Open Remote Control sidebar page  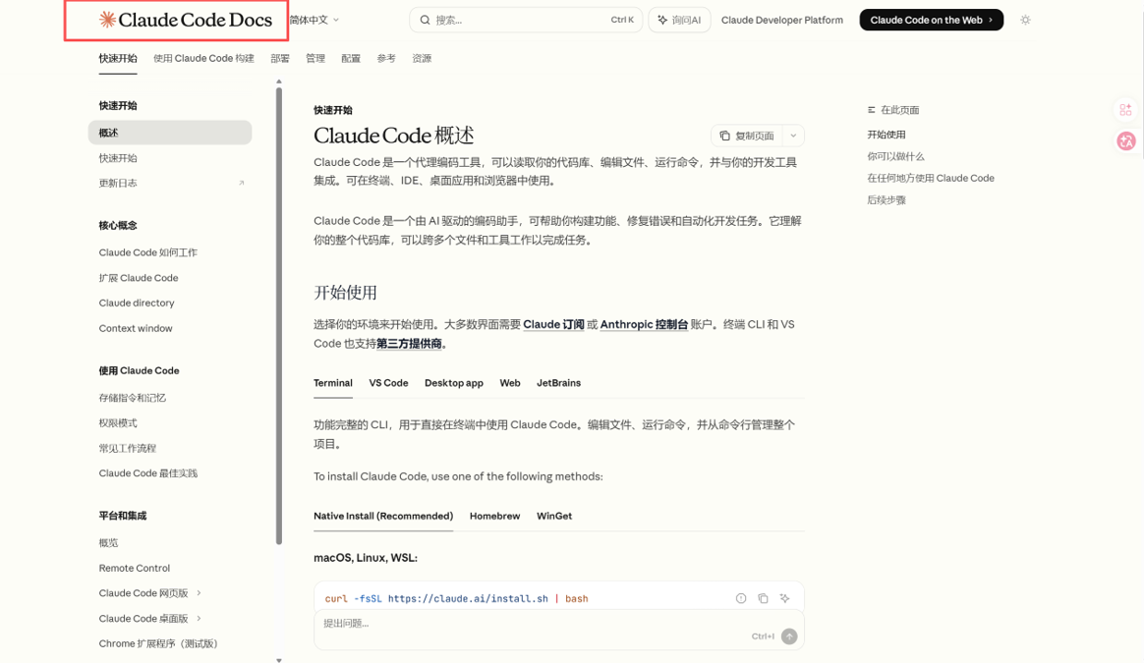coord(135,568)
